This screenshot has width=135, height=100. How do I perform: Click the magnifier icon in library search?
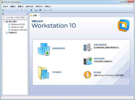pyautogui.click(x=4, y=17)
